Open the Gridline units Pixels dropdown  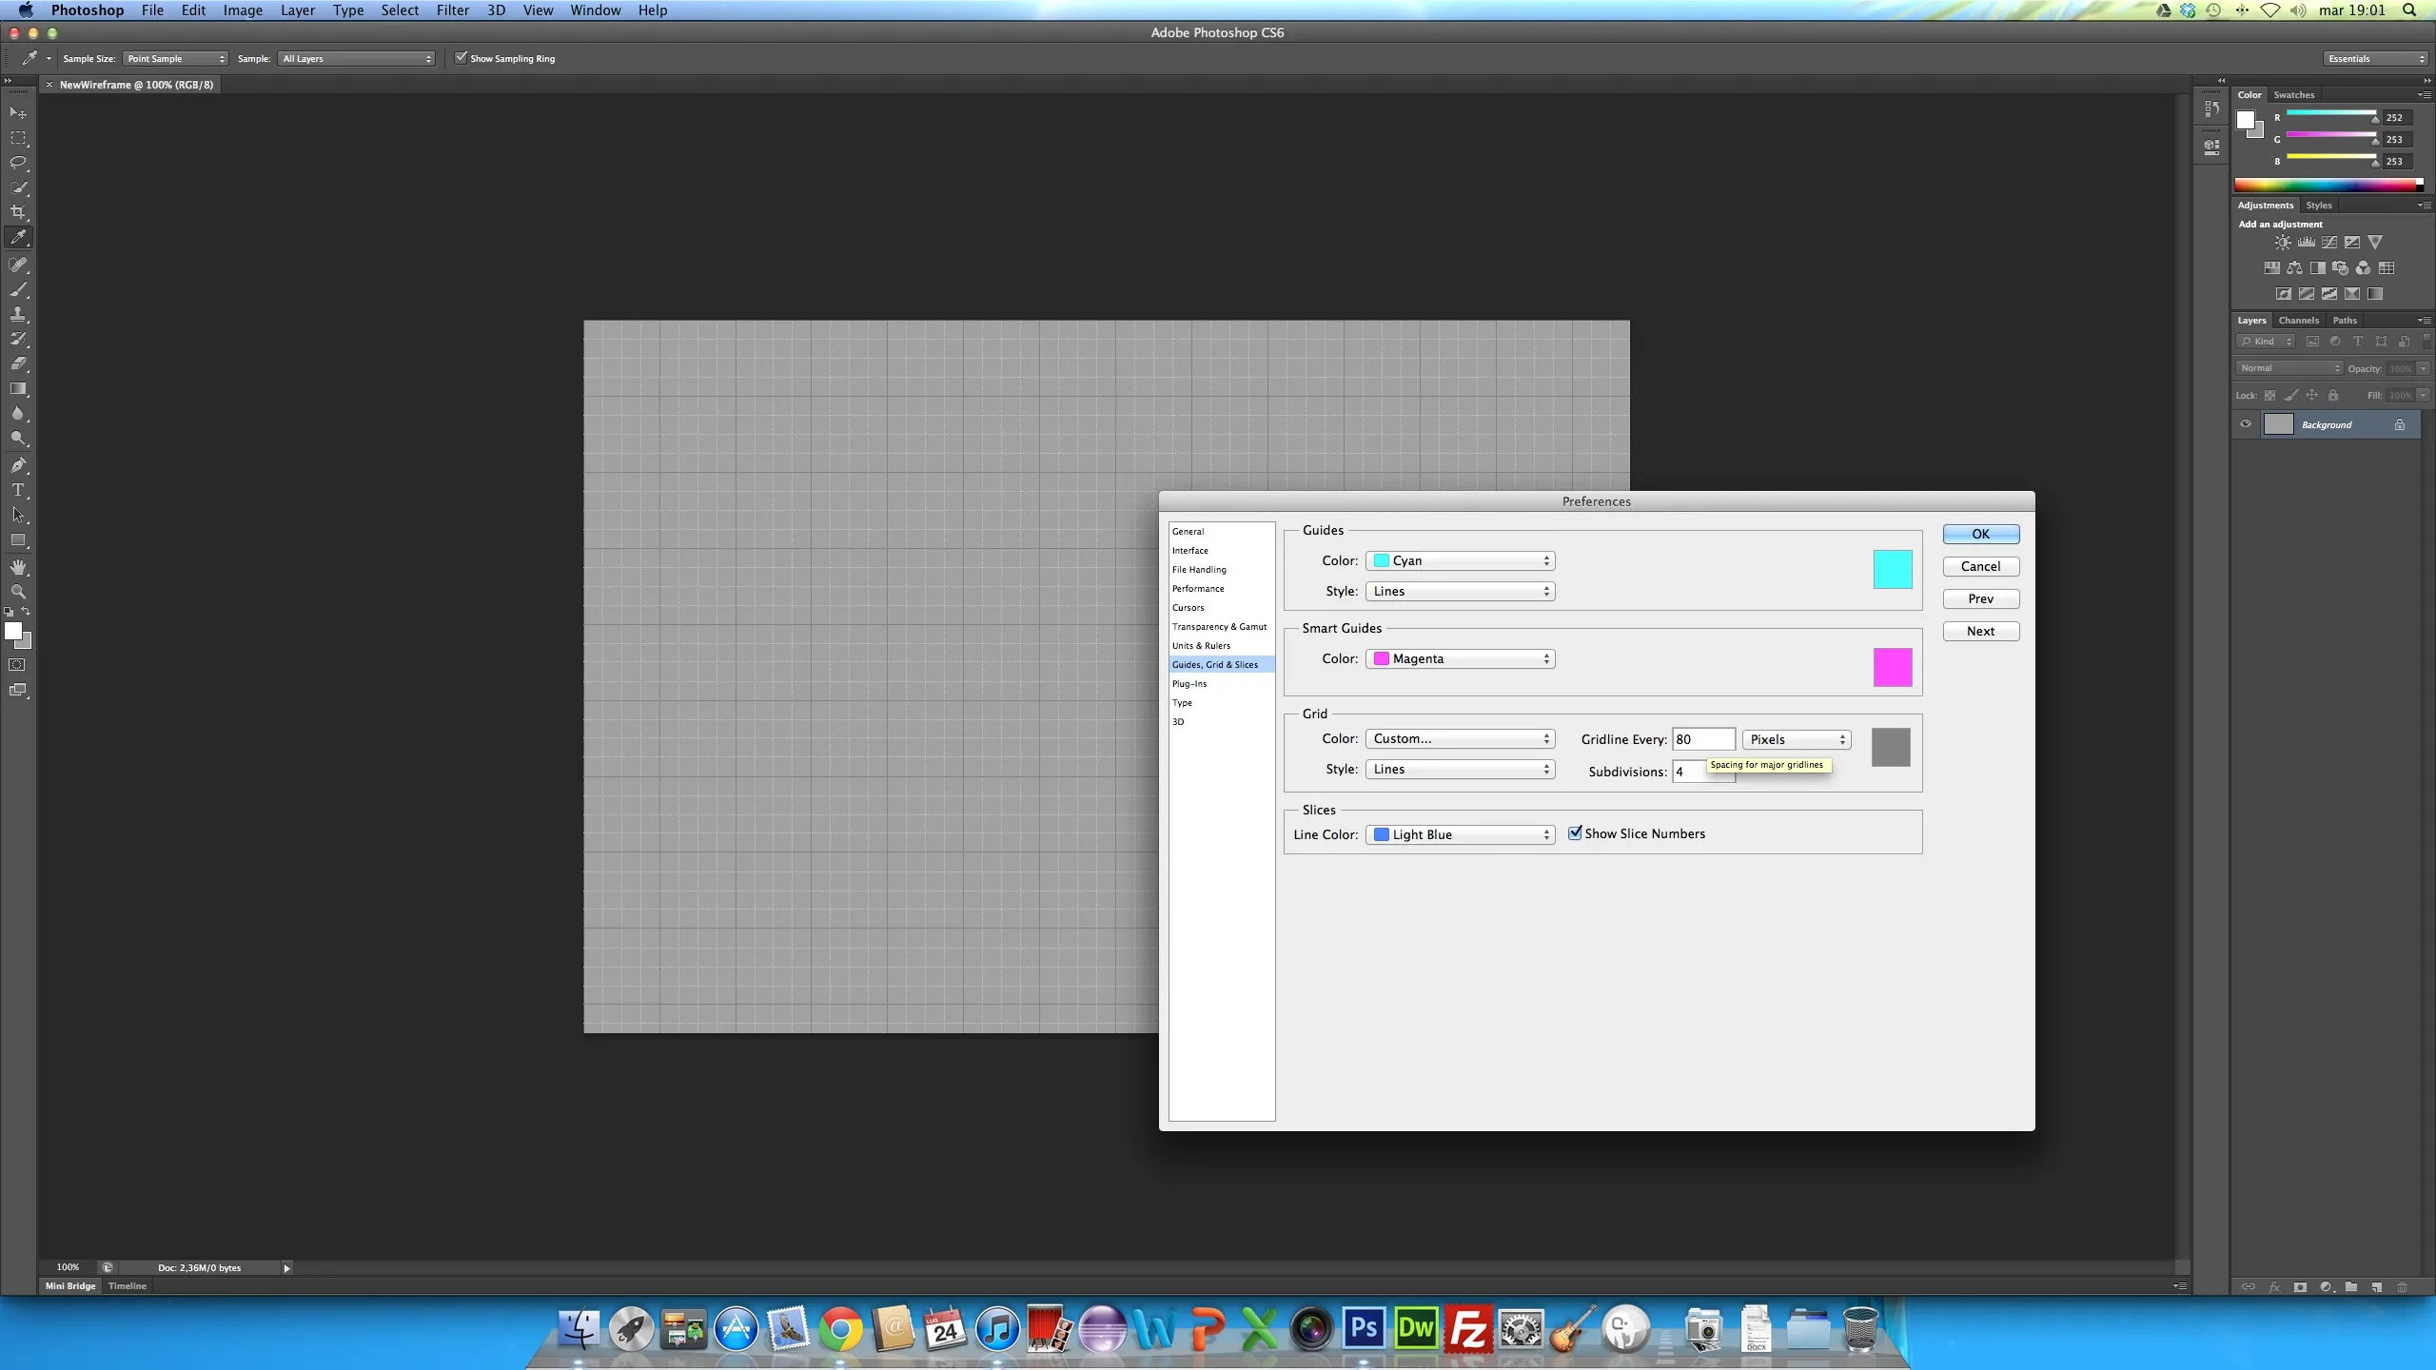pos(1796,739)
